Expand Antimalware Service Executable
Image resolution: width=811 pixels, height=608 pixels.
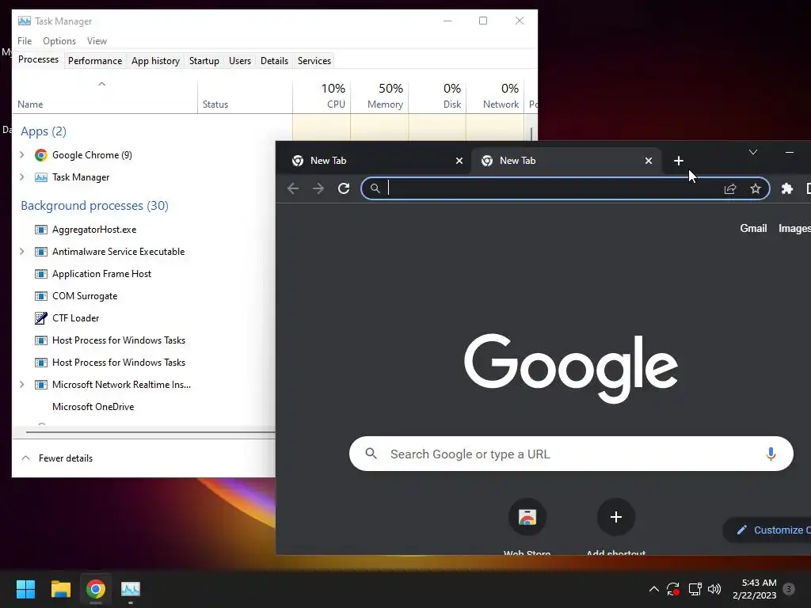(21, 251)
